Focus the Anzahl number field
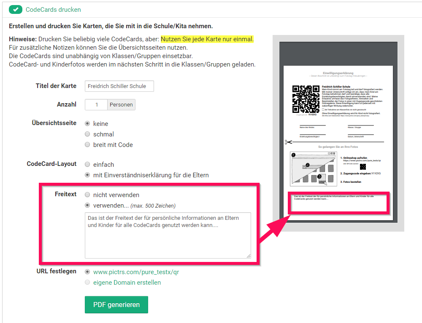The height and width of the screenshot is (323, 422). [x=96, y=105]
